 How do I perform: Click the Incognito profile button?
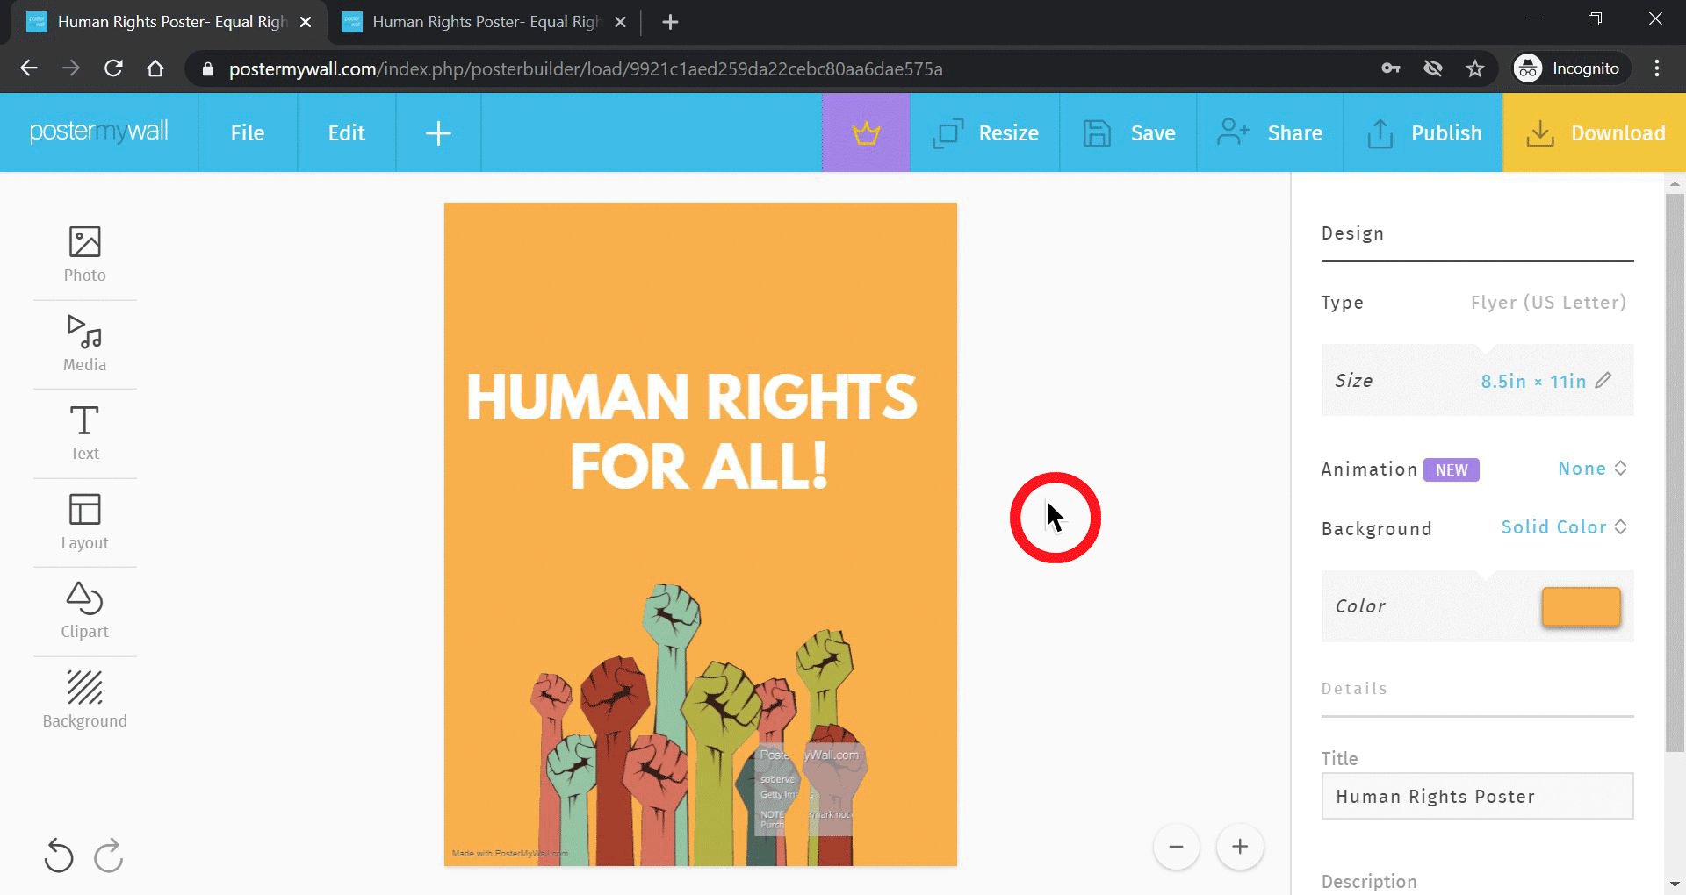(x=1570, y=68)
